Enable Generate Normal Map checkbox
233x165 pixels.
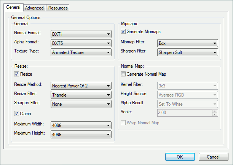click(x=123, y=74)
